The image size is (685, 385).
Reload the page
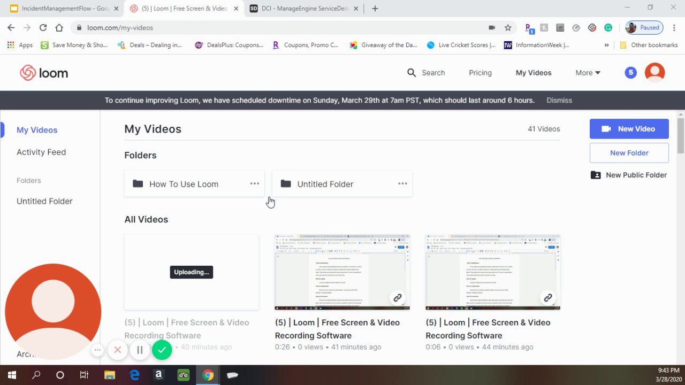pos(43,28)
